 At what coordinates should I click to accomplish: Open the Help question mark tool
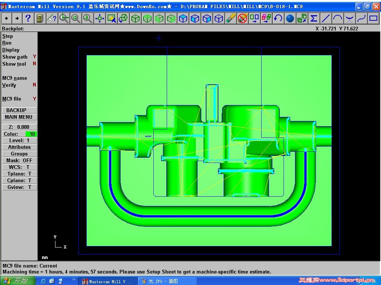(x=28, y=18)
